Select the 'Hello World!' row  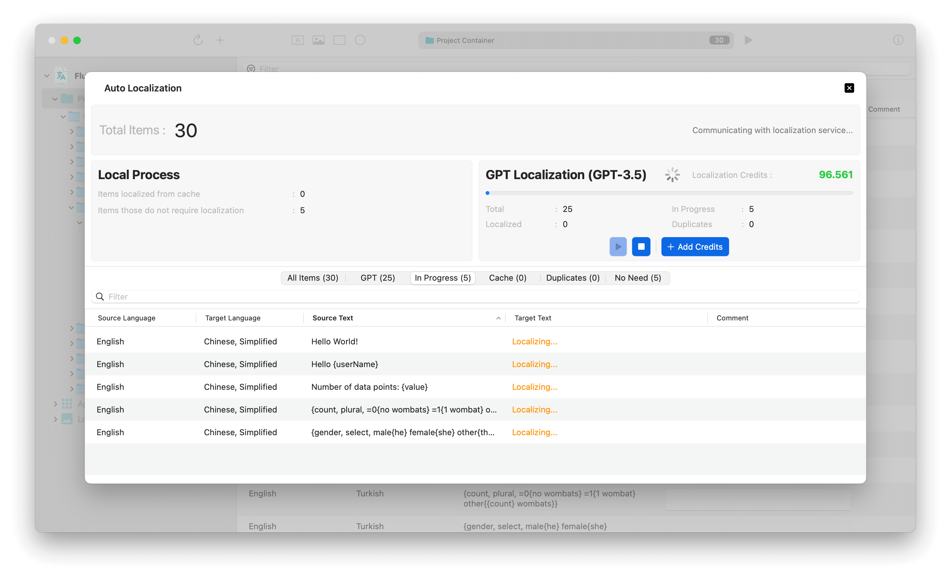[475, 342]
